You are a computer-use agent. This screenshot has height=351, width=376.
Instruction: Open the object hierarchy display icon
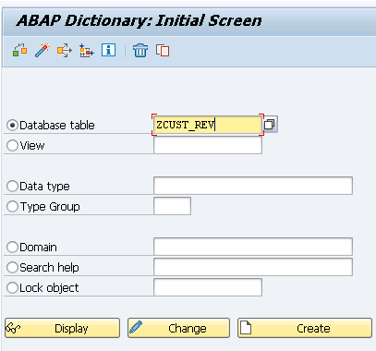tap(87, 51)
